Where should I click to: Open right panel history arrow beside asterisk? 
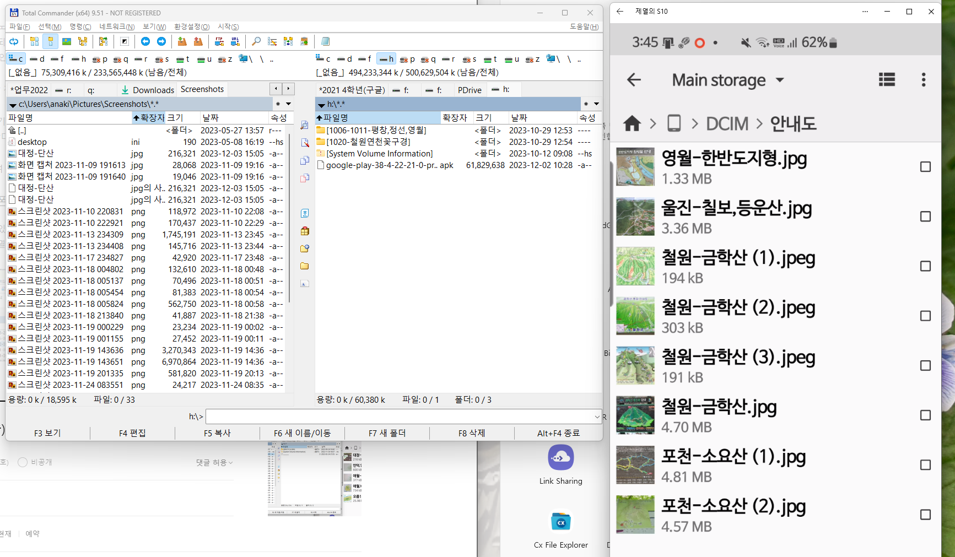coord(596,104)
